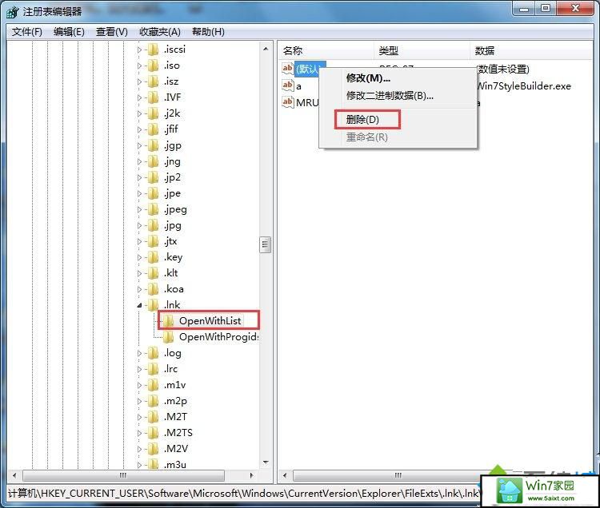This screenshot has height=508, width=600.
Task: Click the 名称 column header
Action: (x=326, y=50)
